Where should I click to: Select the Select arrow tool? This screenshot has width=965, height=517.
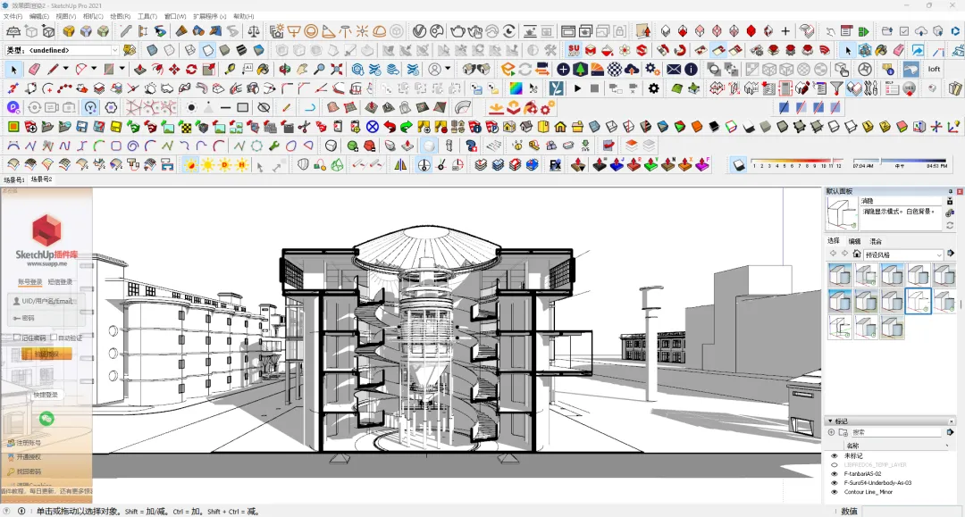click(13, 70)
